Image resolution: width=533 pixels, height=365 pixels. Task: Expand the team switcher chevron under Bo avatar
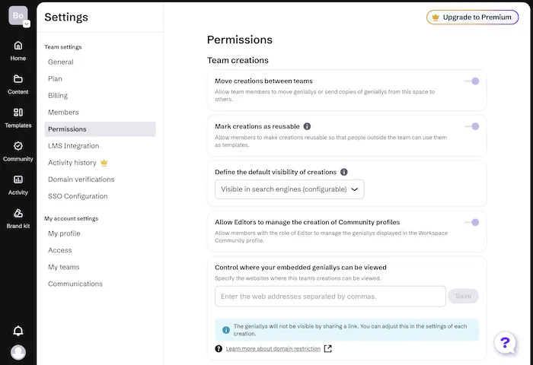pyautogui.click(x=27, y=24)
